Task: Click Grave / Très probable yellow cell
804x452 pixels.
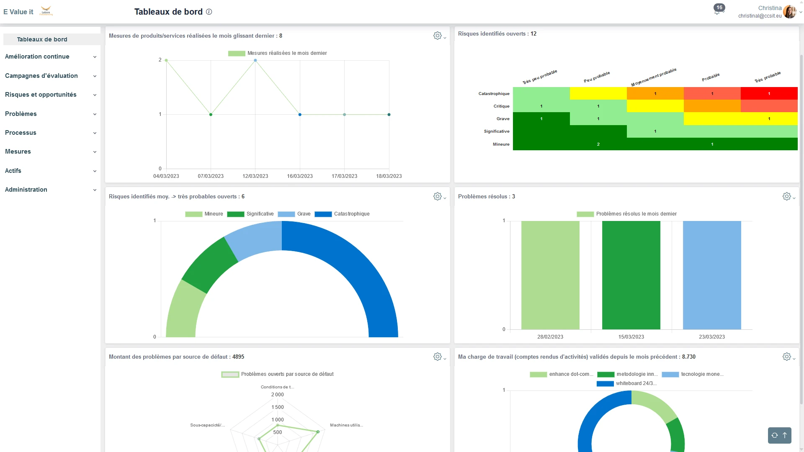Action: (769, 119)
